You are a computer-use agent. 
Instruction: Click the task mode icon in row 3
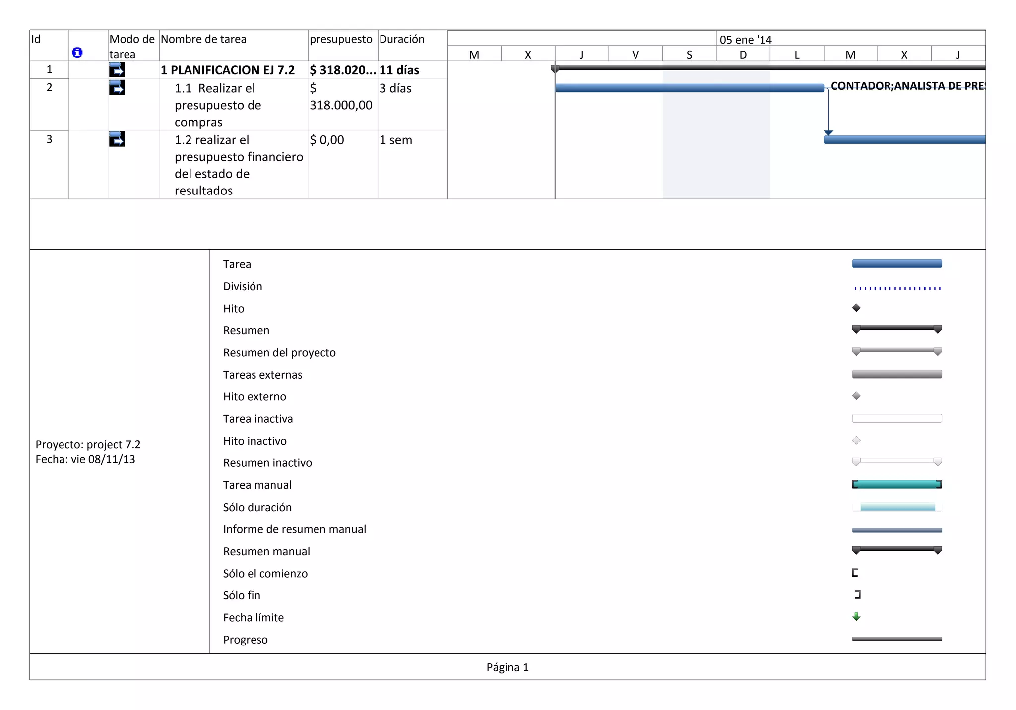pos(117,139)
